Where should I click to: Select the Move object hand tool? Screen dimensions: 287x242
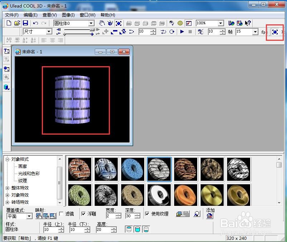pos(102,23)
